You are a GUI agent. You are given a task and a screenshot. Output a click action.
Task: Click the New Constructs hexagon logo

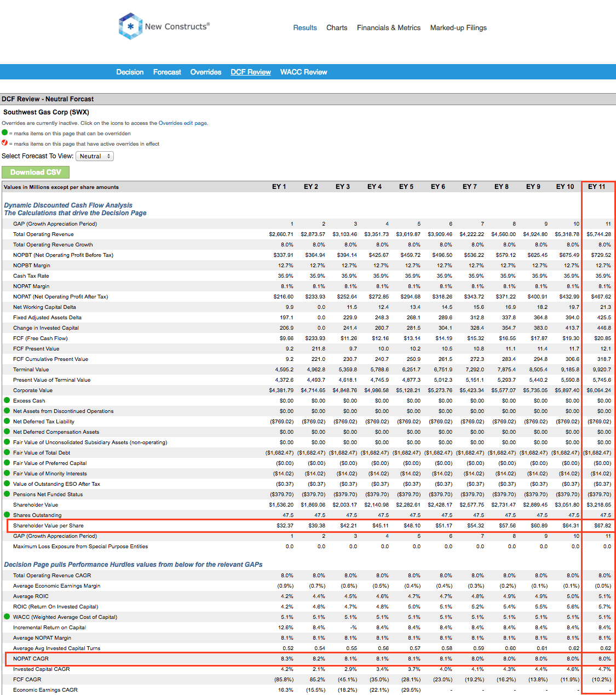pyautogui.click(x=130, y=26)
